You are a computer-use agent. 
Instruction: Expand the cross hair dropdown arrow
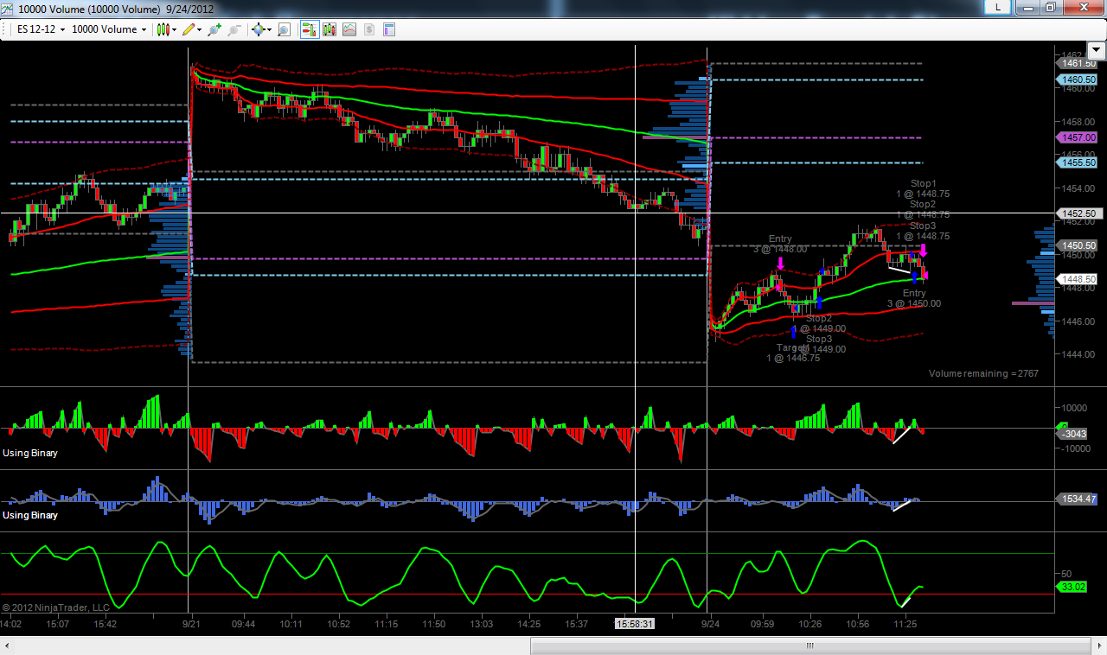(269, 29)
